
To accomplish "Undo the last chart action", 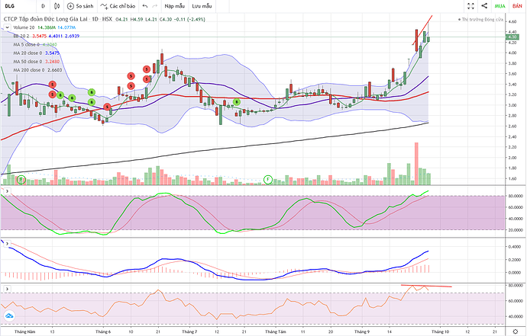I will click(x=145, y=6).
